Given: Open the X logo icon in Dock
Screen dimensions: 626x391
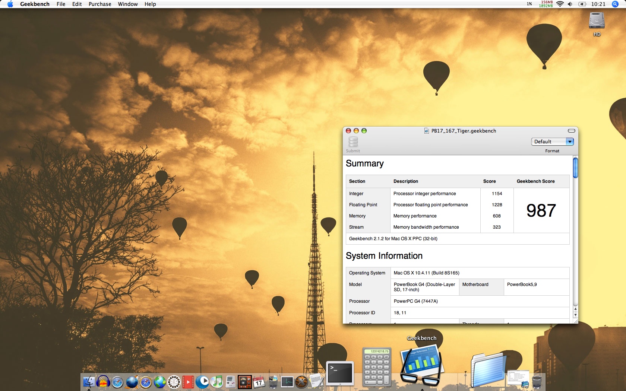Looking at the screenshot, I should [301, 382].
